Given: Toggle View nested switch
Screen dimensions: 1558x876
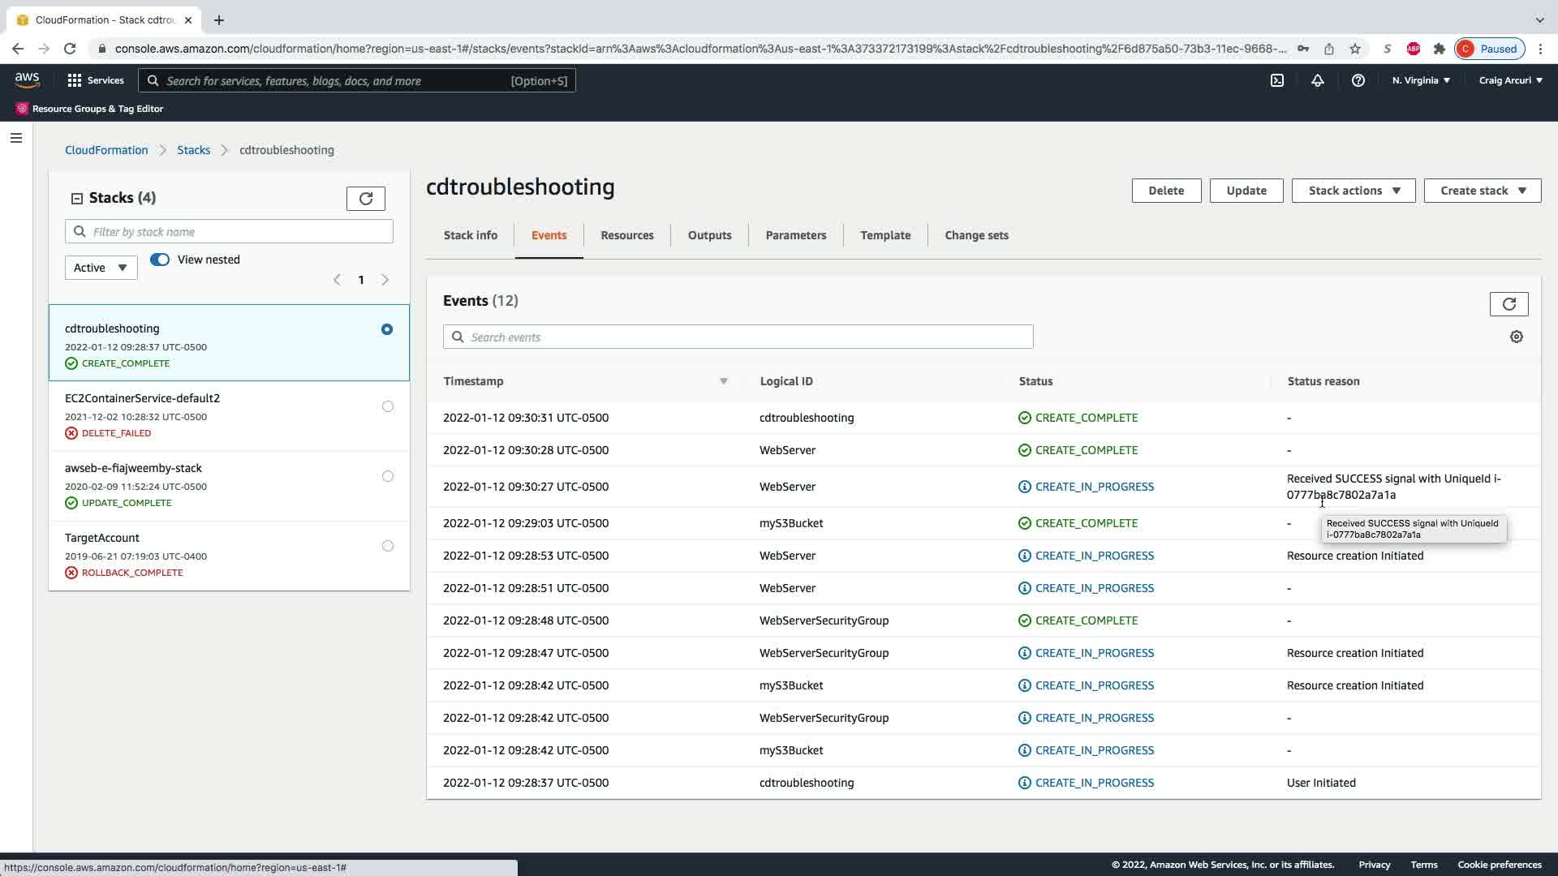Looking at the screenshot, I should pyautogui.click(x=160, y=260).
